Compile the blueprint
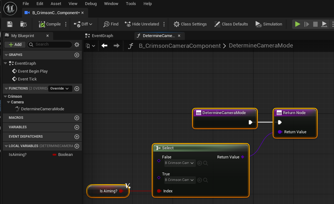334x204 pixels. pyautogui.click(x=50, y=24)
